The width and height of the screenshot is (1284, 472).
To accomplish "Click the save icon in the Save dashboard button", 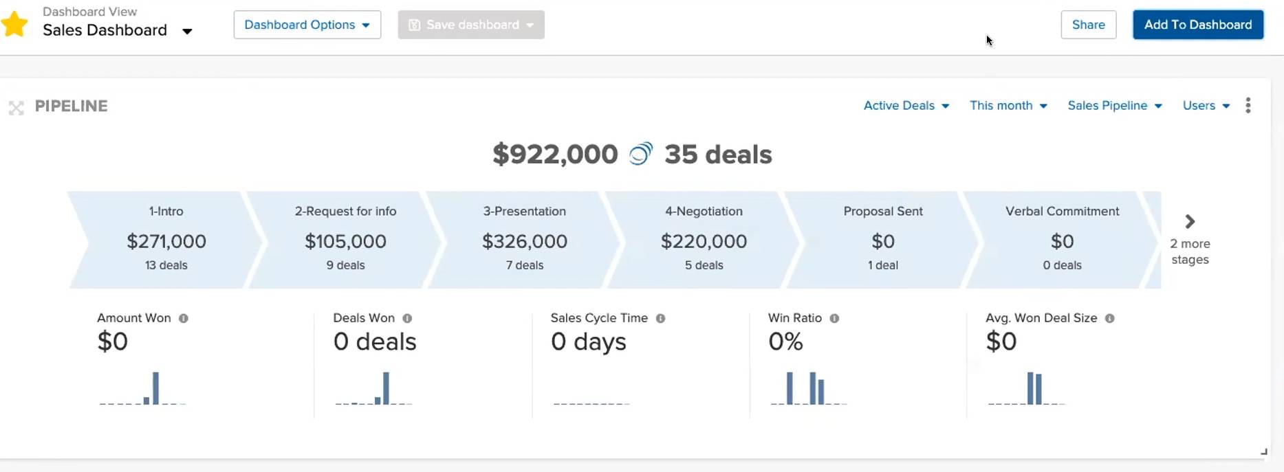I will (x=414, y=25).
